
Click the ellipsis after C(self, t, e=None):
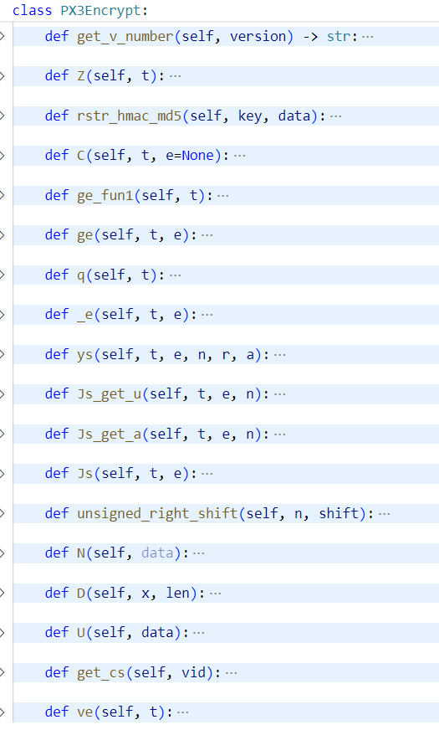click(x=239, y=156)
